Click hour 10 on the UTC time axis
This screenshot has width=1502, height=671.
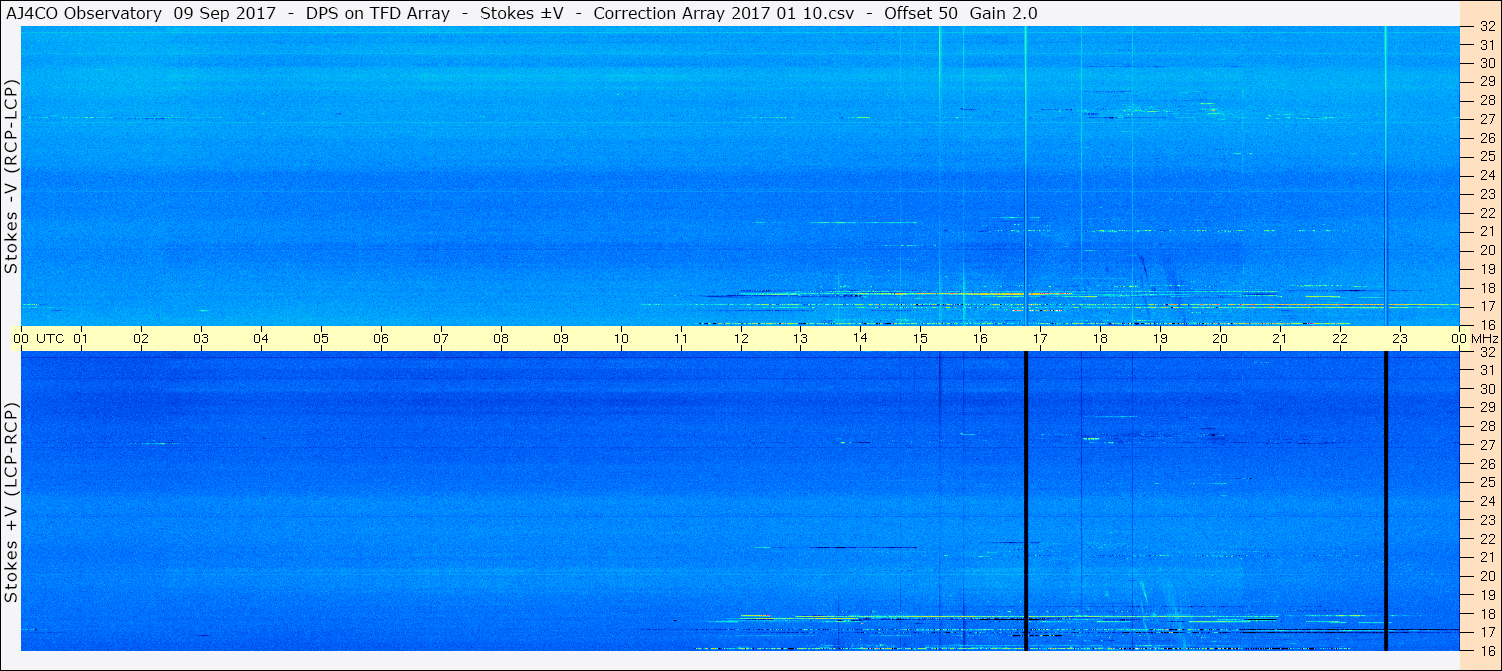[x=621, y=338]
